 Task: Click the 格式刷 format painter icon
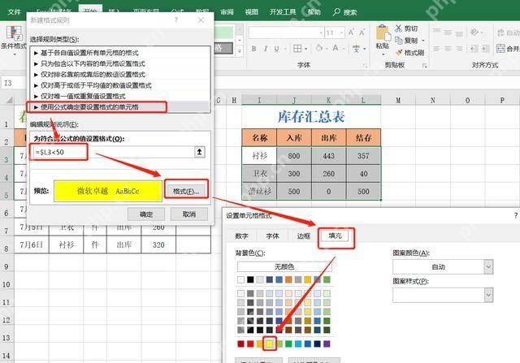pos(399,52)
